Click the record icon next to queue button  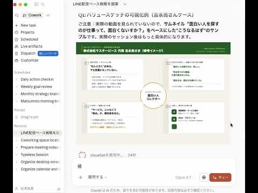[x=204, y=177]
